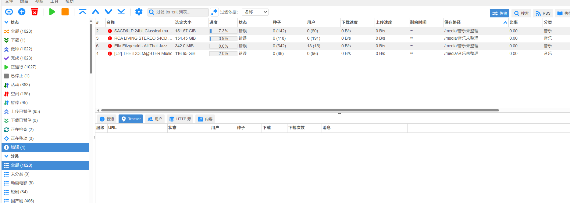Switch to the 传输 transfers tab
This screenshot has width=570, height=203.
500,13
